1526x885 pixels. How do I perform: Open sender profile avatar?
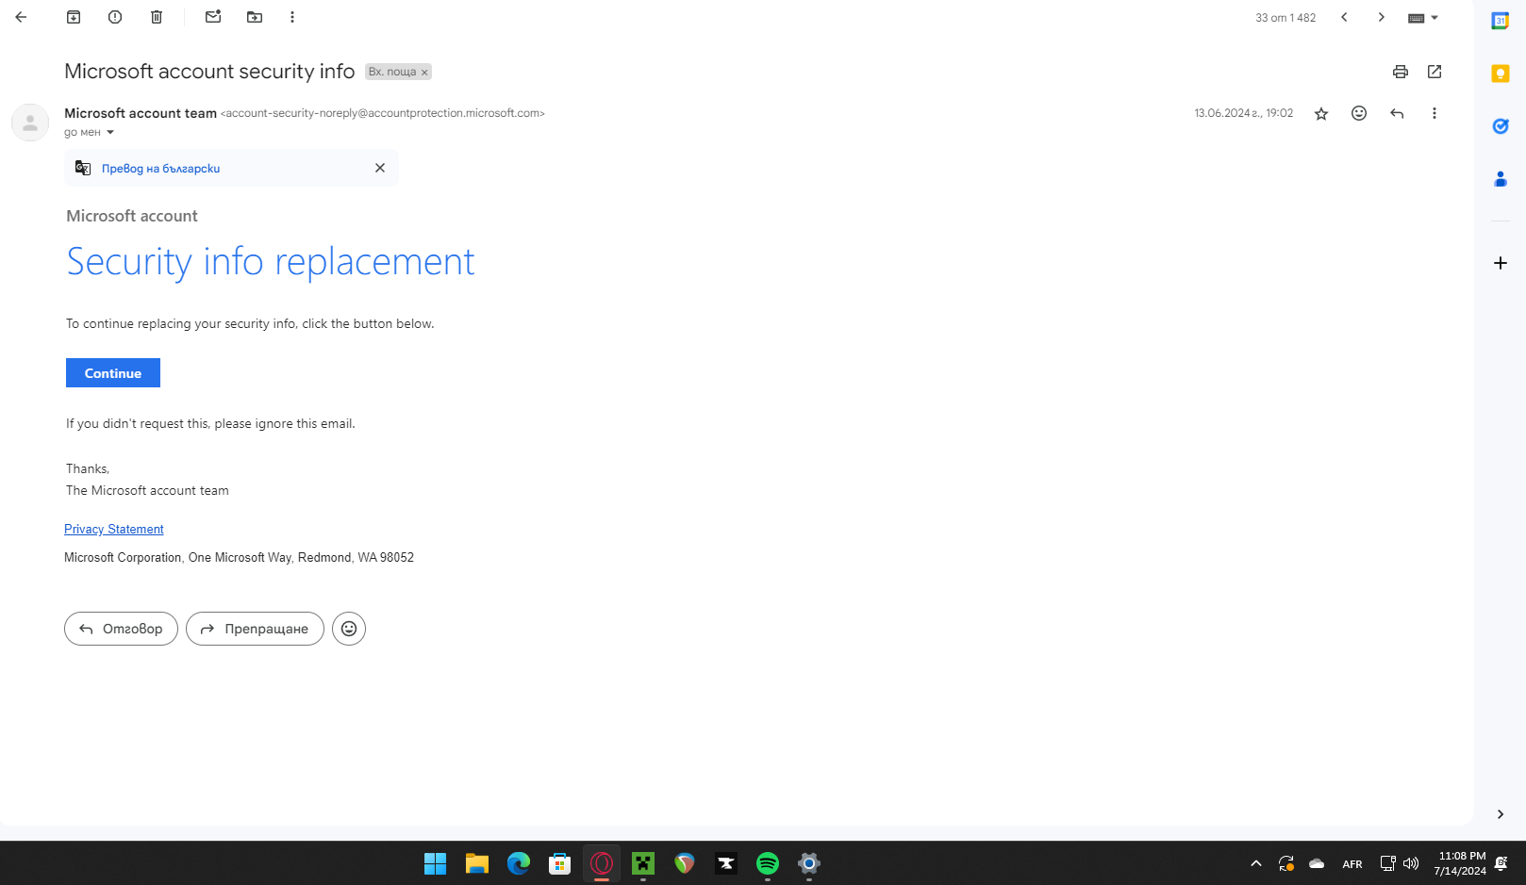pyautogui.click(x=30, y=123)
